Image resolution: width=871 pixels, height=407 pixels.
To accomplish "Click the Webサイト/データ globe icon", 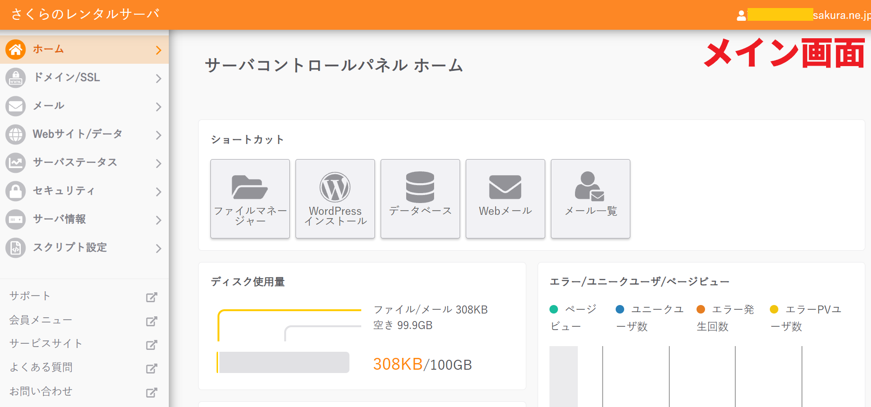I will [x=16, y=135].
